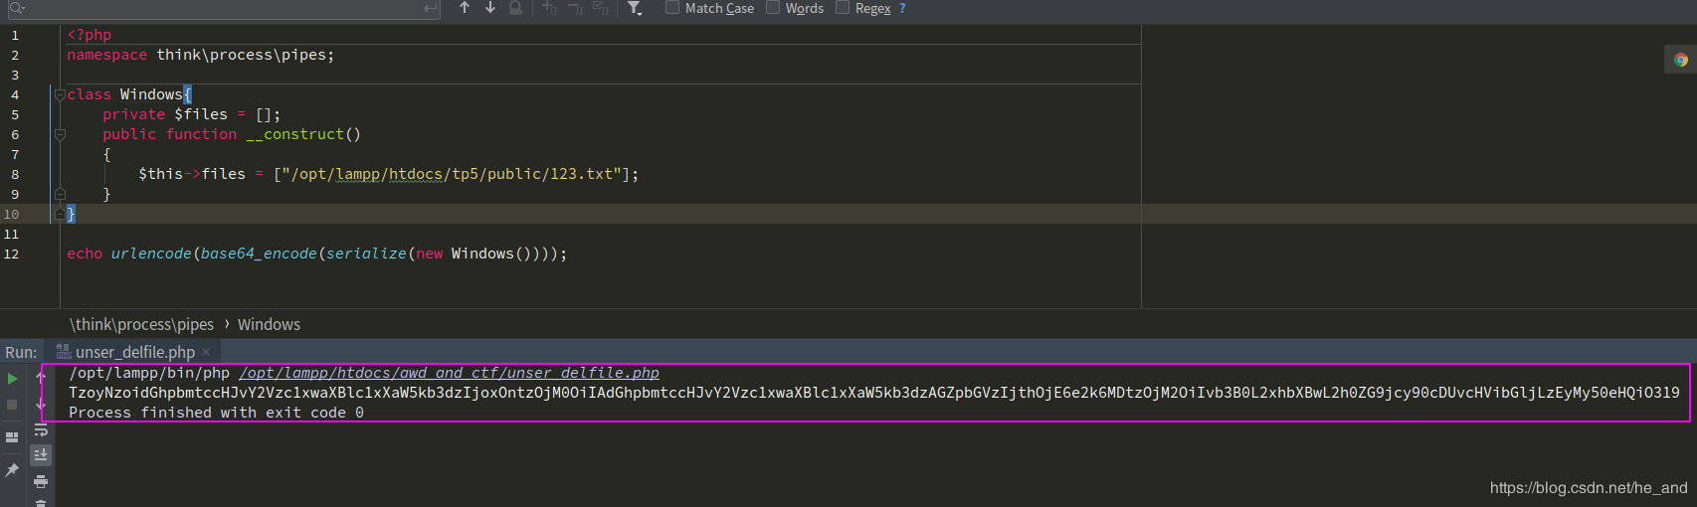The width and height of the screenshot is (1697, 507).
Task: Go to previous occurrence arrow
Action: tap(464, 8)
